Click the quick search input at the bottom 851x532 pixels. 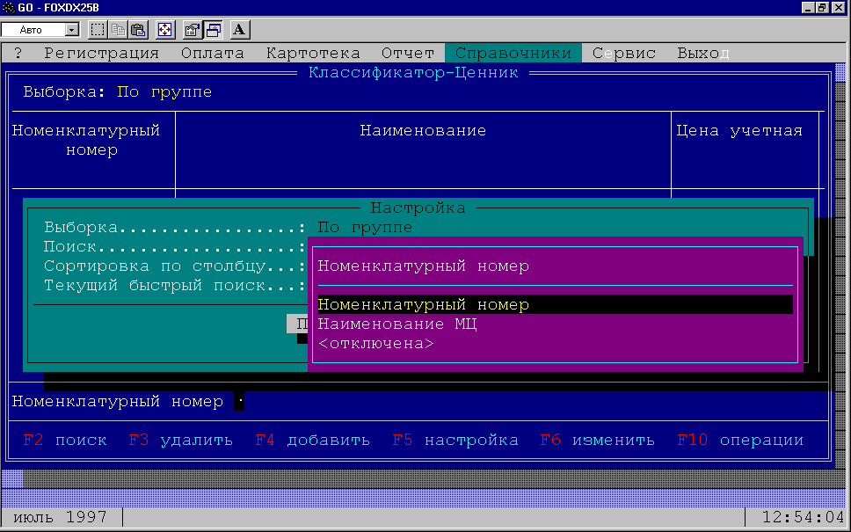pos(239,402)
